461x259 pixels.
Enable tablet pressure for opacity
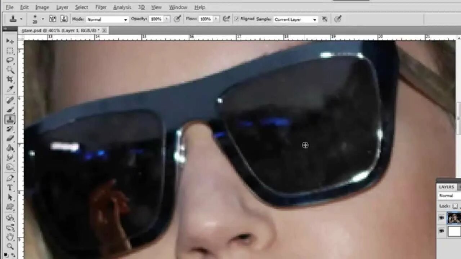click(177, 19)
